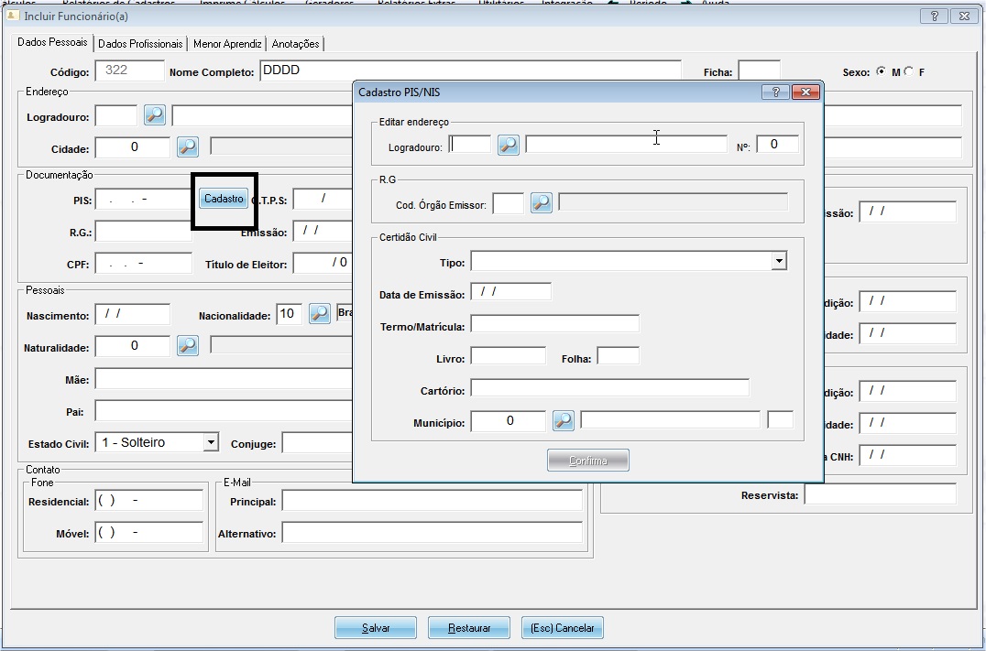Go to the Anotações tab
Screen dimensions: 986x651
(295, 44)
